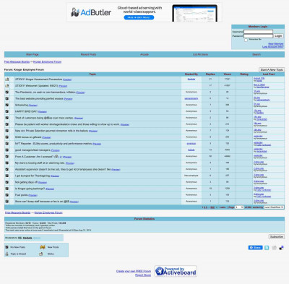Click the status icon beside the Fuel points topic
289x284 pixels.
7,195
